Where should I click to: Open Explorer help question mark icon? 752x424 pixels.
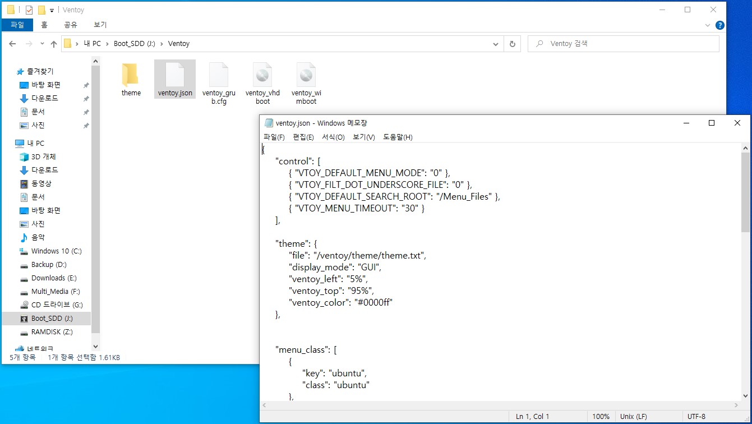click(720, 25)
